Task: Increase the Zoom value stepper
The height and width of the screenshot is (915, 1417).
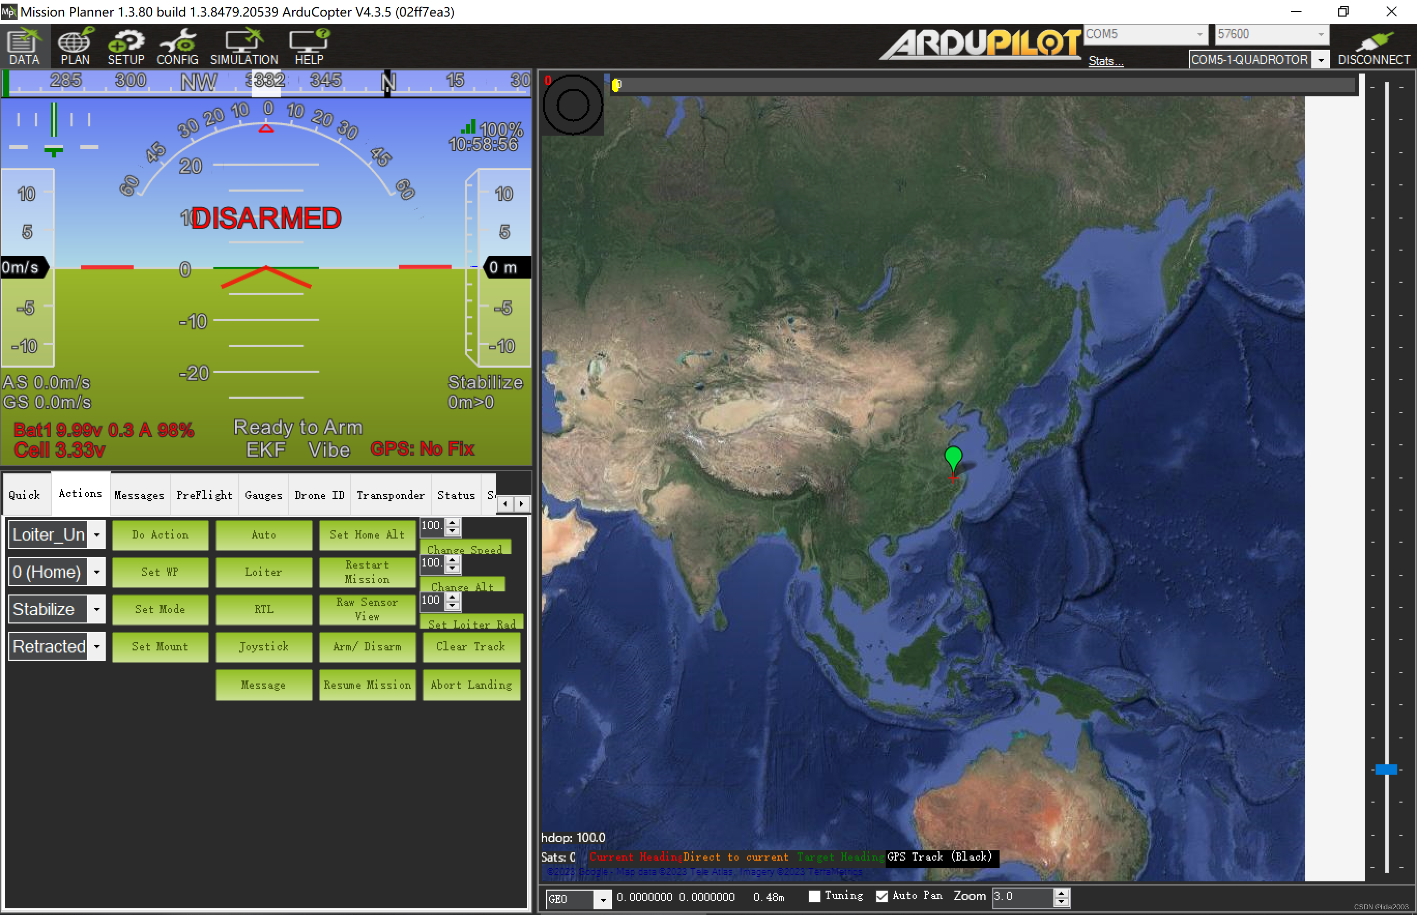Action: [x=1061, y=892]
